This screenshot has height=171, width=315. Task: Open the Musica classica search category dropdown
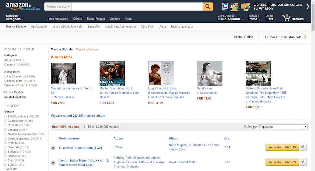(58, 7)
